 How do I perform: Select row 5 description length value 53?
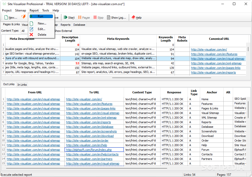70,63
